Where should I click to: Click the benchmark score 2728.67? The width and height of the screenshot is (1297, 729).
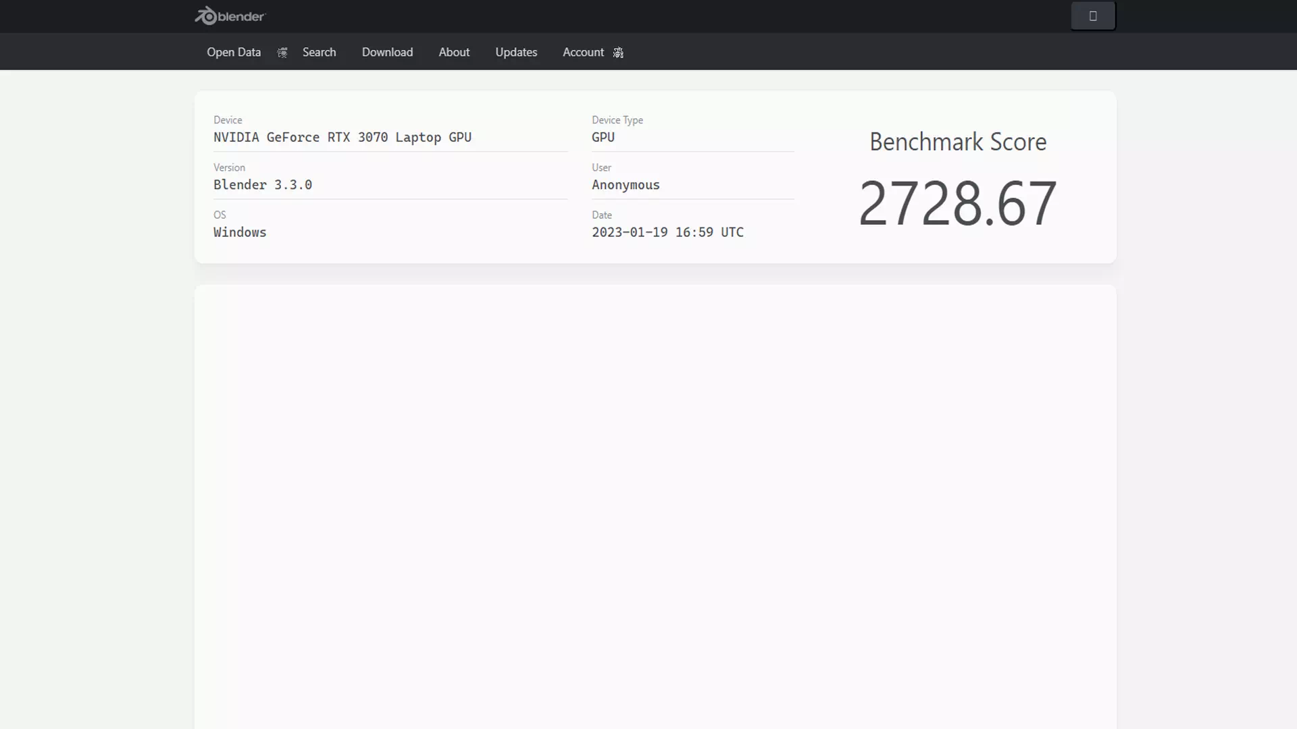(x=957, y=202)
